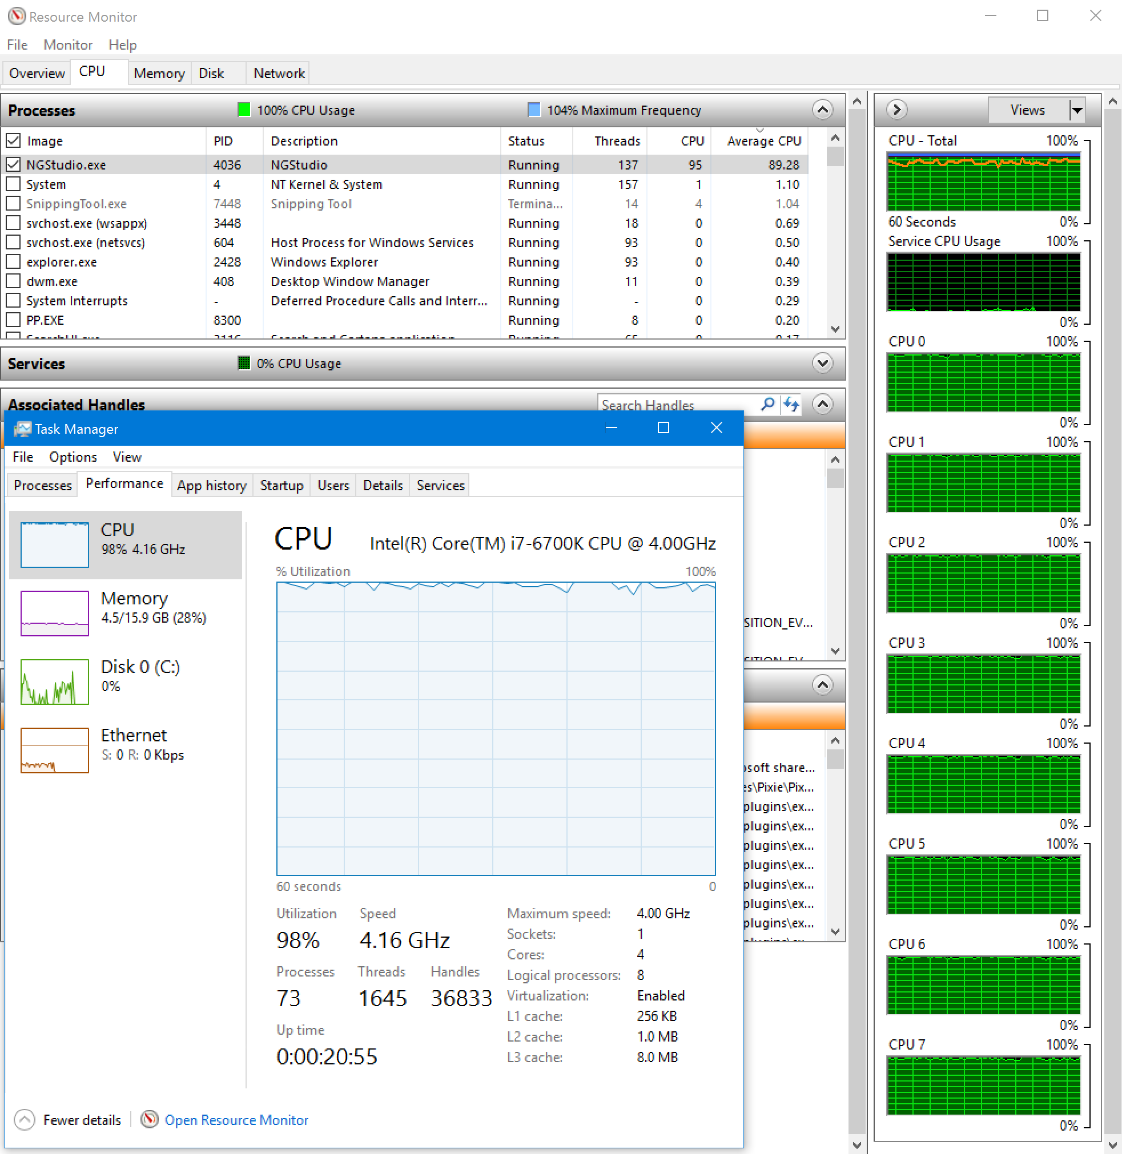This screenshot has height=1154, width=1122.
Task: Maximize the Task Manager window
Action: (663, 428)
